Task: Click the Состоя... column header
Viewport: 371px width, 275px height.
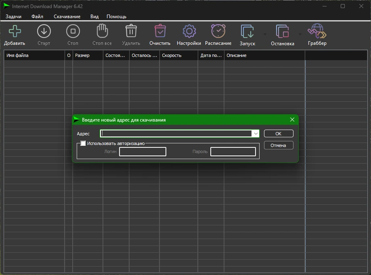Action: [x=116, y=55]
